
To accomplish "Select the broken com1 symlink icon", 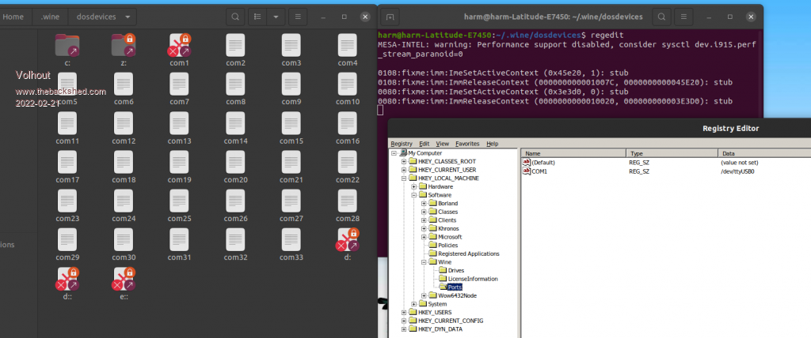I will 179,45.
